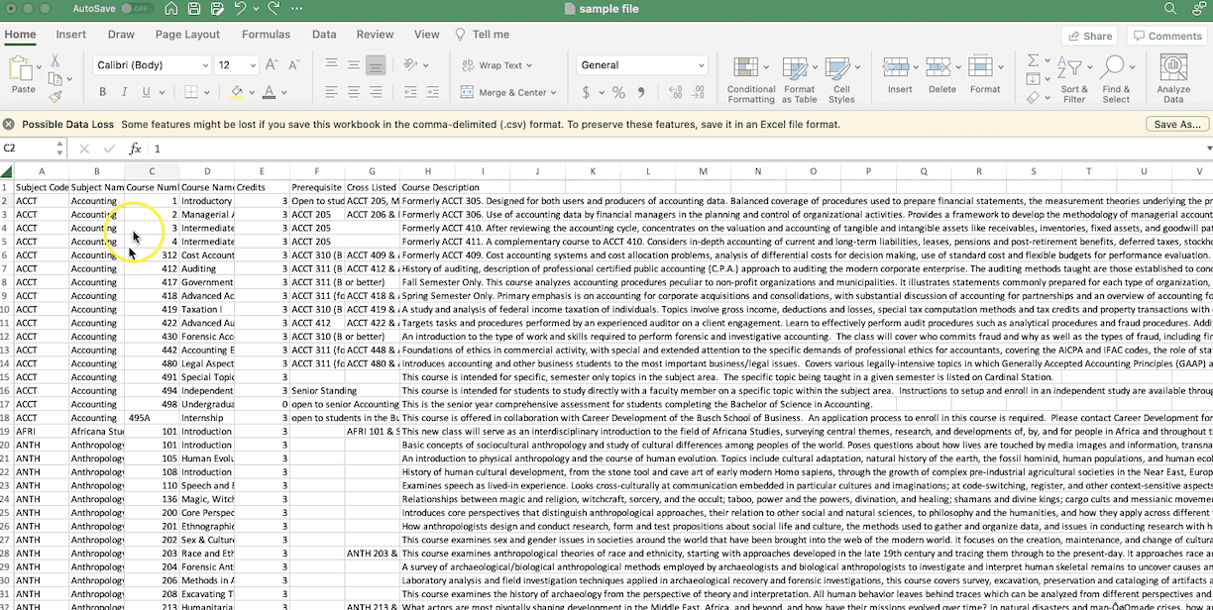This screenshot has height=610, width=1213.
Task: Align cell text to the right
Action: pyautogui.click(x=376, y=92)
